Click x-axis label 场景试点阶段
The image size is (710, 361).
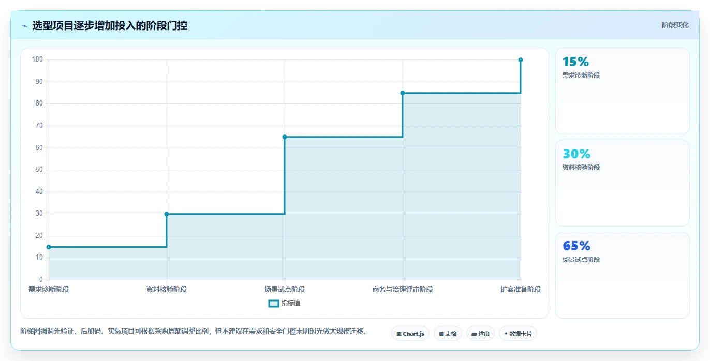[285, 289]
